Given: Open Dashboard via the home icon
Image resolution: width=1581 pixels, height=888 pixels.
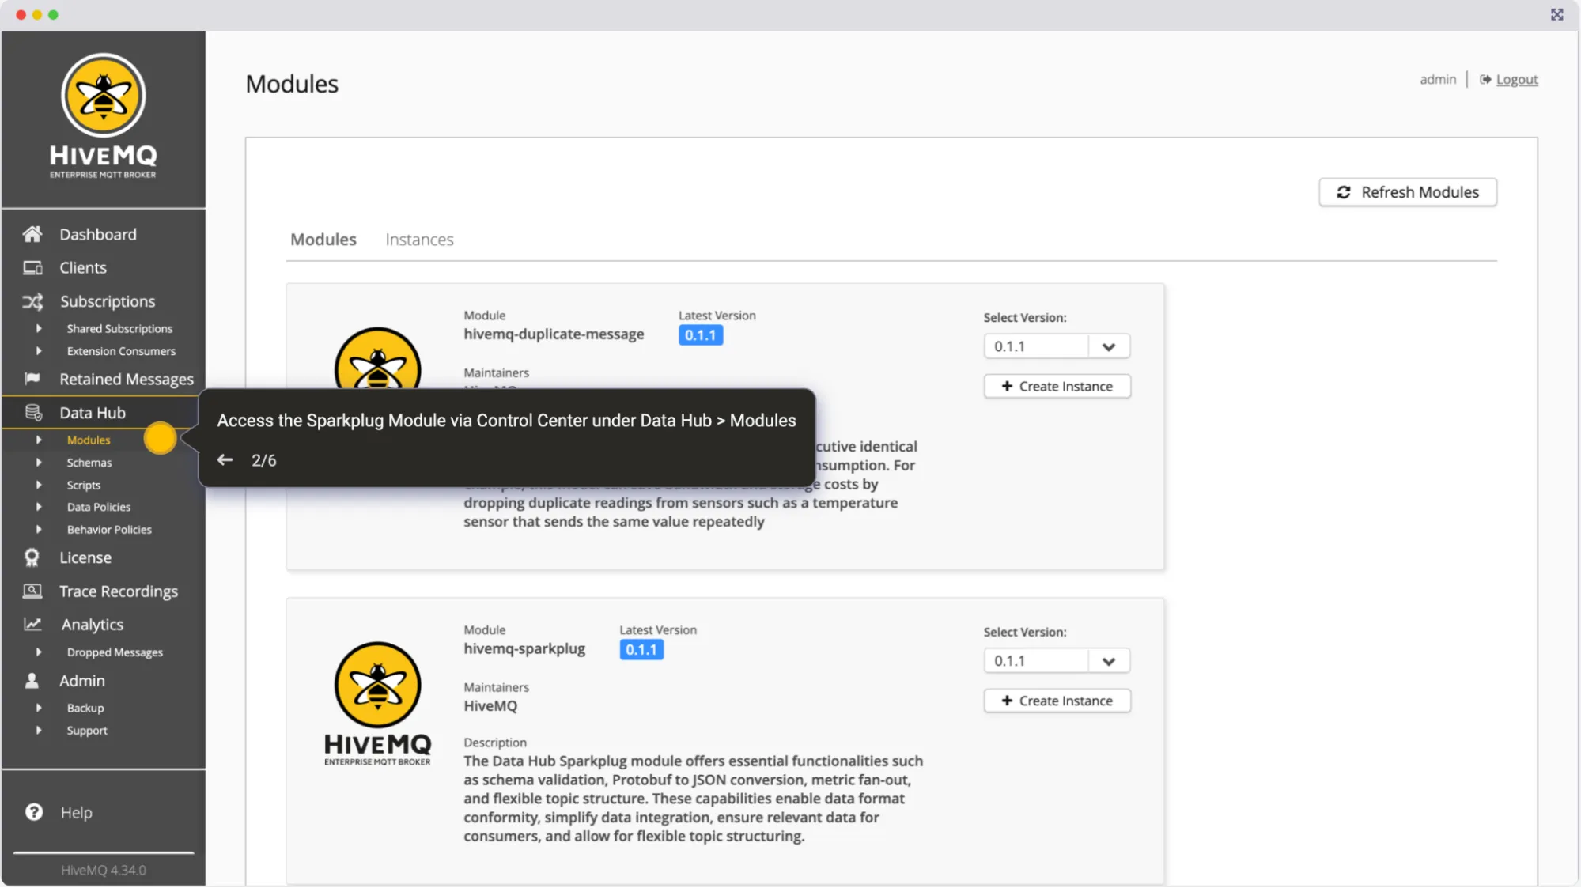Looking at the screenshot, I should pyautogui.click(x=32, y=234).
